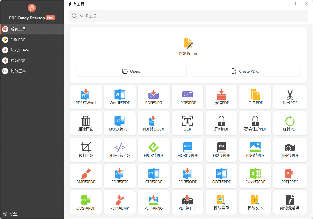Select the BMP转PDF brush tool
The height and width of the screenshot is (219, 313).
click(86, 176)
